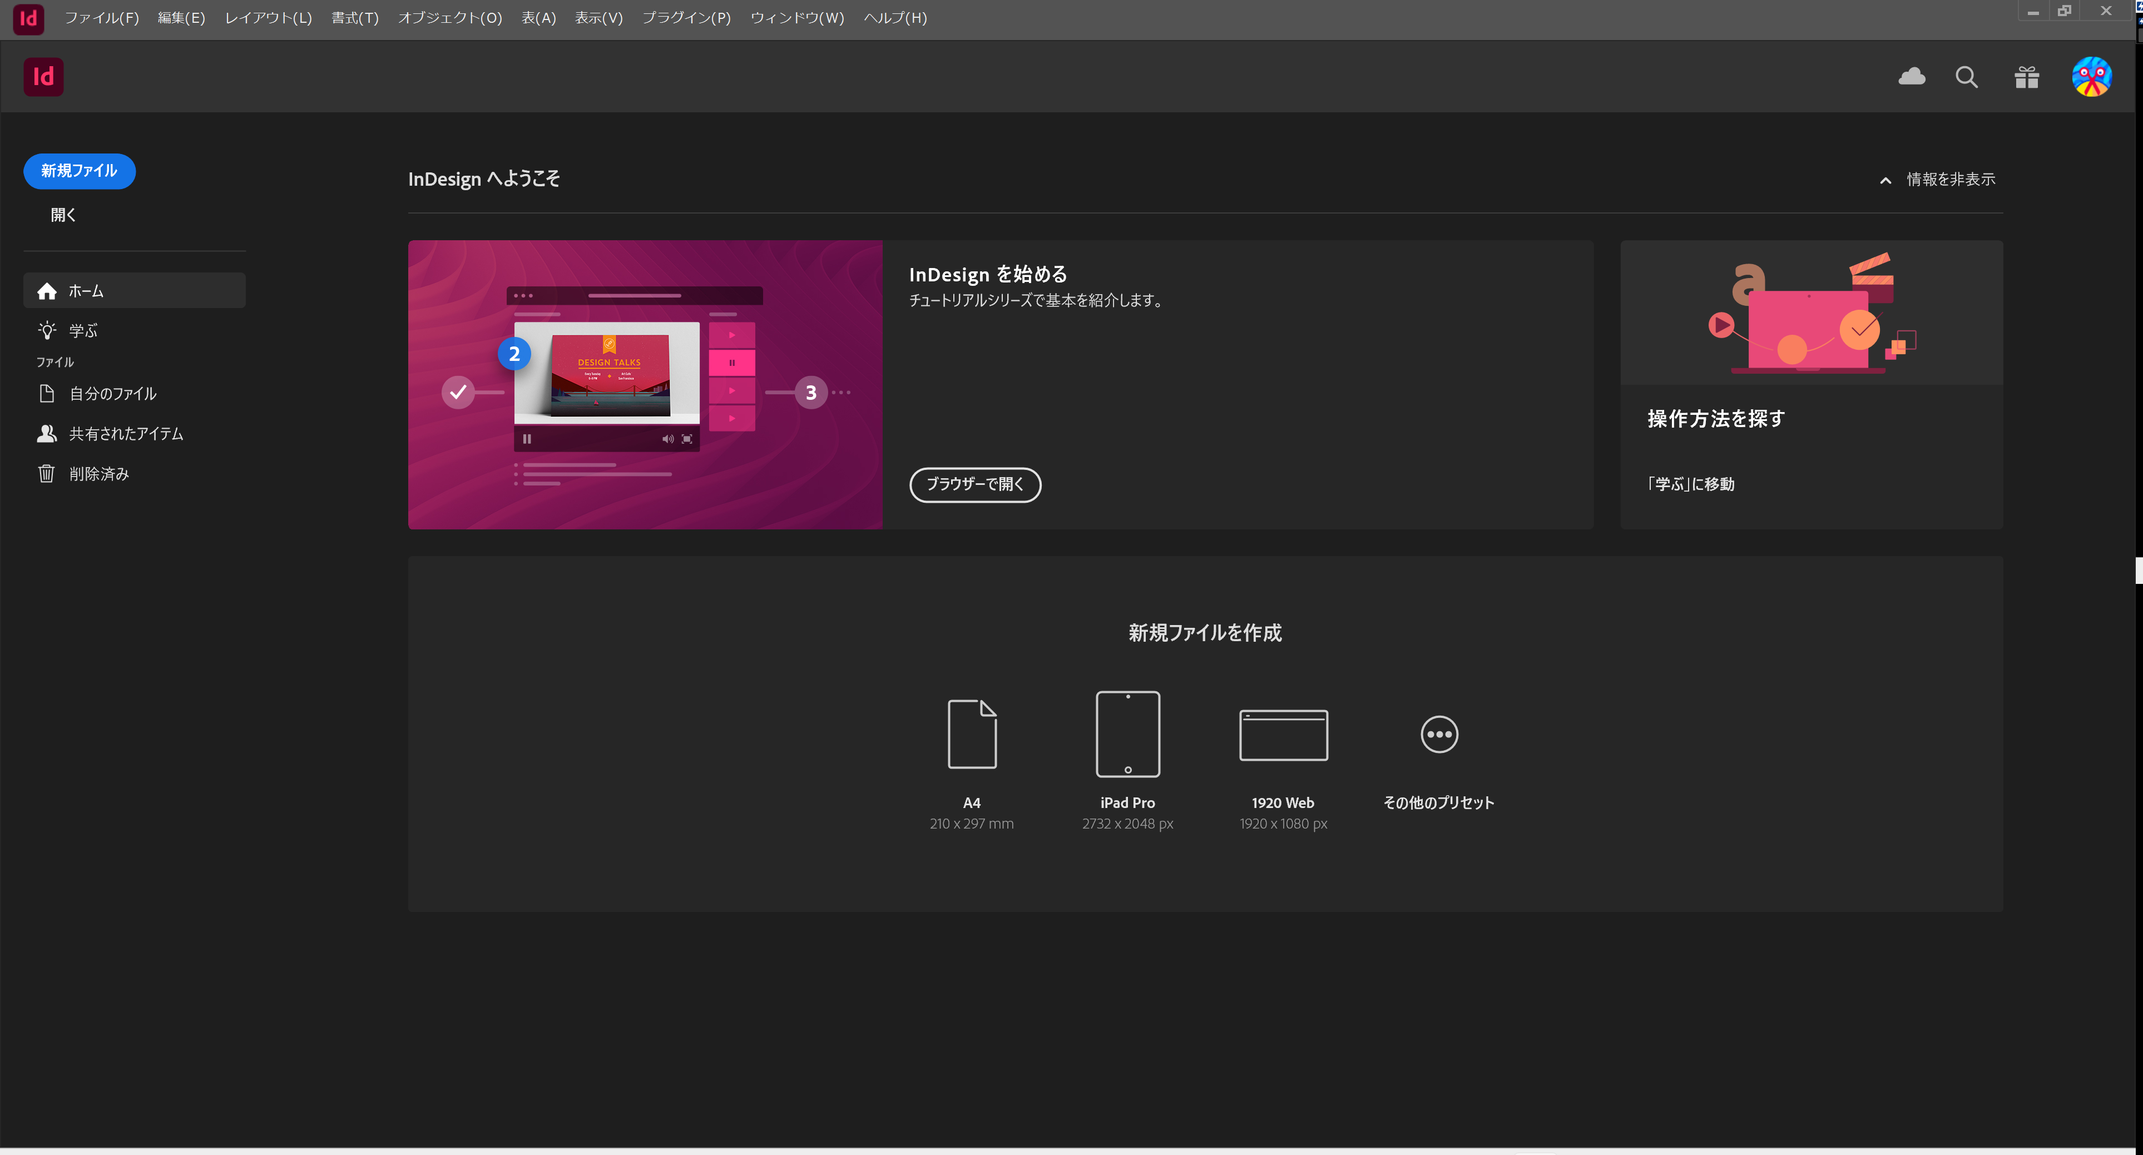Go to Home in the sidebar

pos(135,290)
